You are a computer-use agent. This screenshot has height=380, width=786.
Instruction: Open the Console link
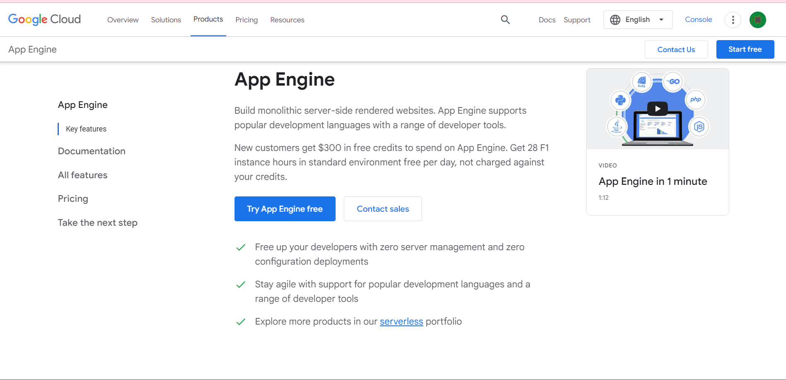tap(698, 19)
